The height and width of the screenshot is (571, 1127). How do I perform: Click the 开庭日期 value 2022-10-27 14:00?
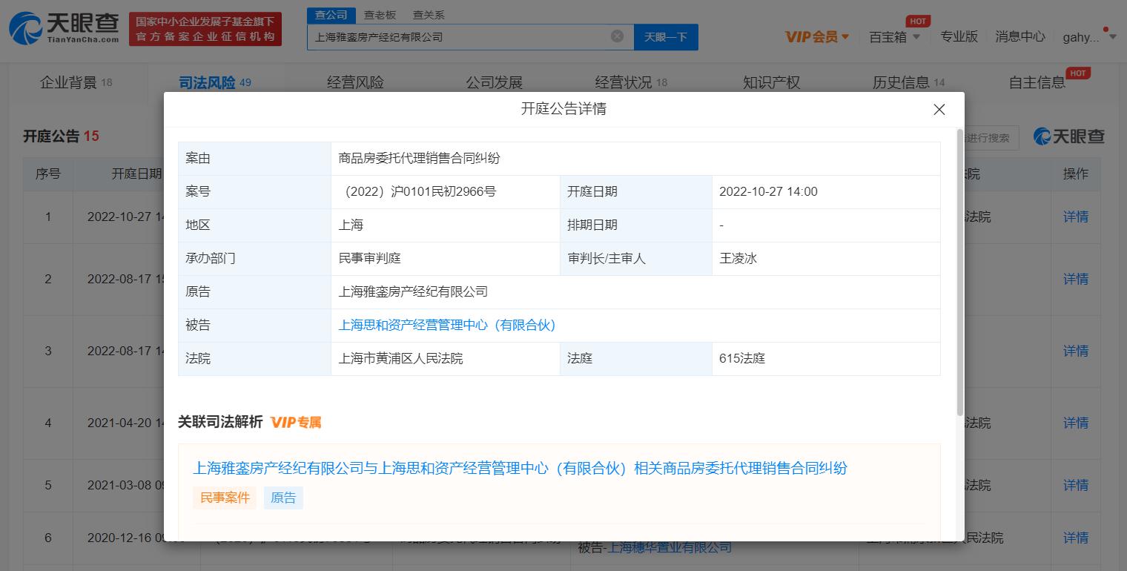click(768, 191)
